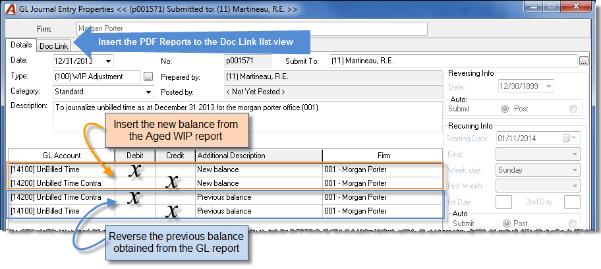Image resolution: width=601 pixels, height=269 pixels.
Task: Select the Recurring Info Auto Submit radio button
Action: [506, 224]
